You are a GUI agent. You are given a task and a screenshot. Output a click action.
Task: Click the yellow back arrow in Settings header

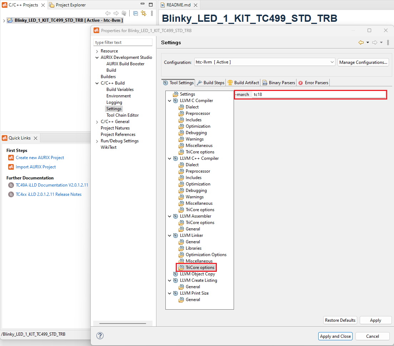point(361,42)
